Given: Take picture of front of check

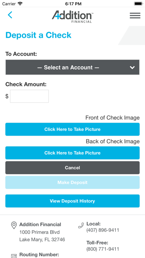Looking at the screenshot, I should [72, 129].
